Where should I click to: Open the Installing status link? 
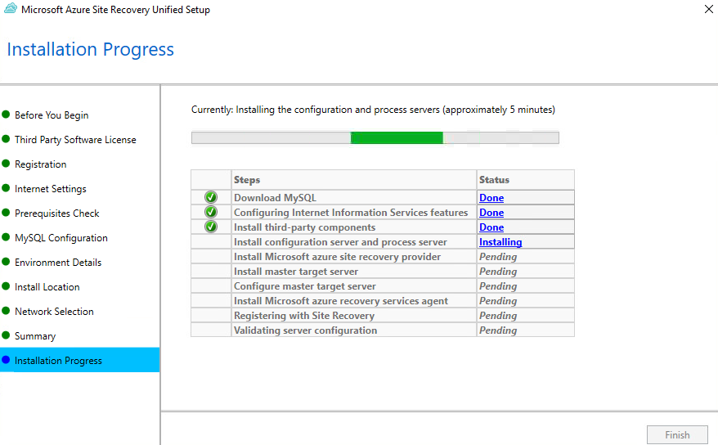coord(500,242)
